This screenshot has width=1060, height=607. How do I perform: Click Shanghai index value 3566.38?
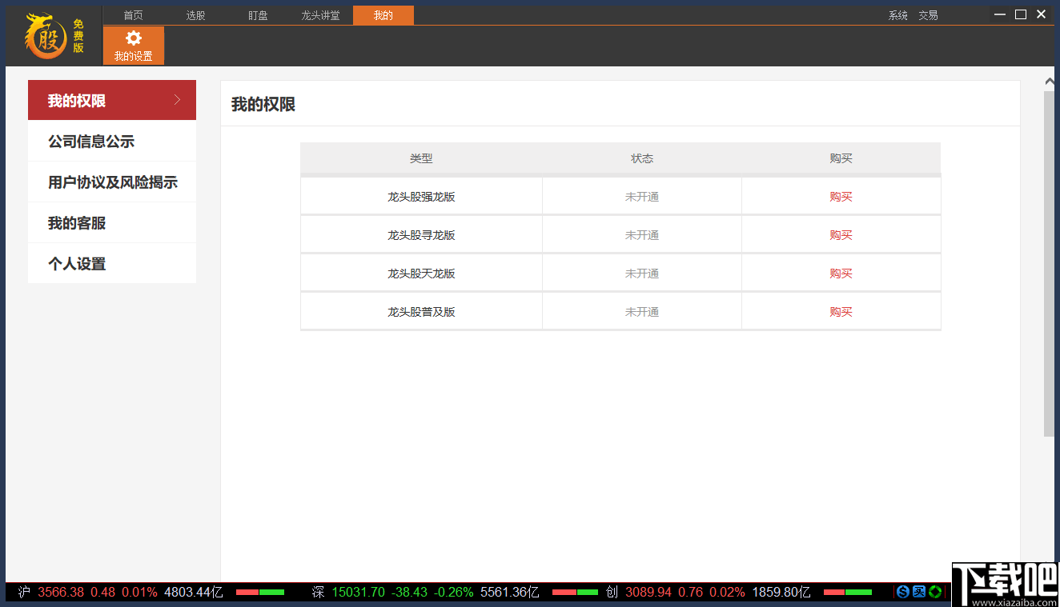(61, 593)
